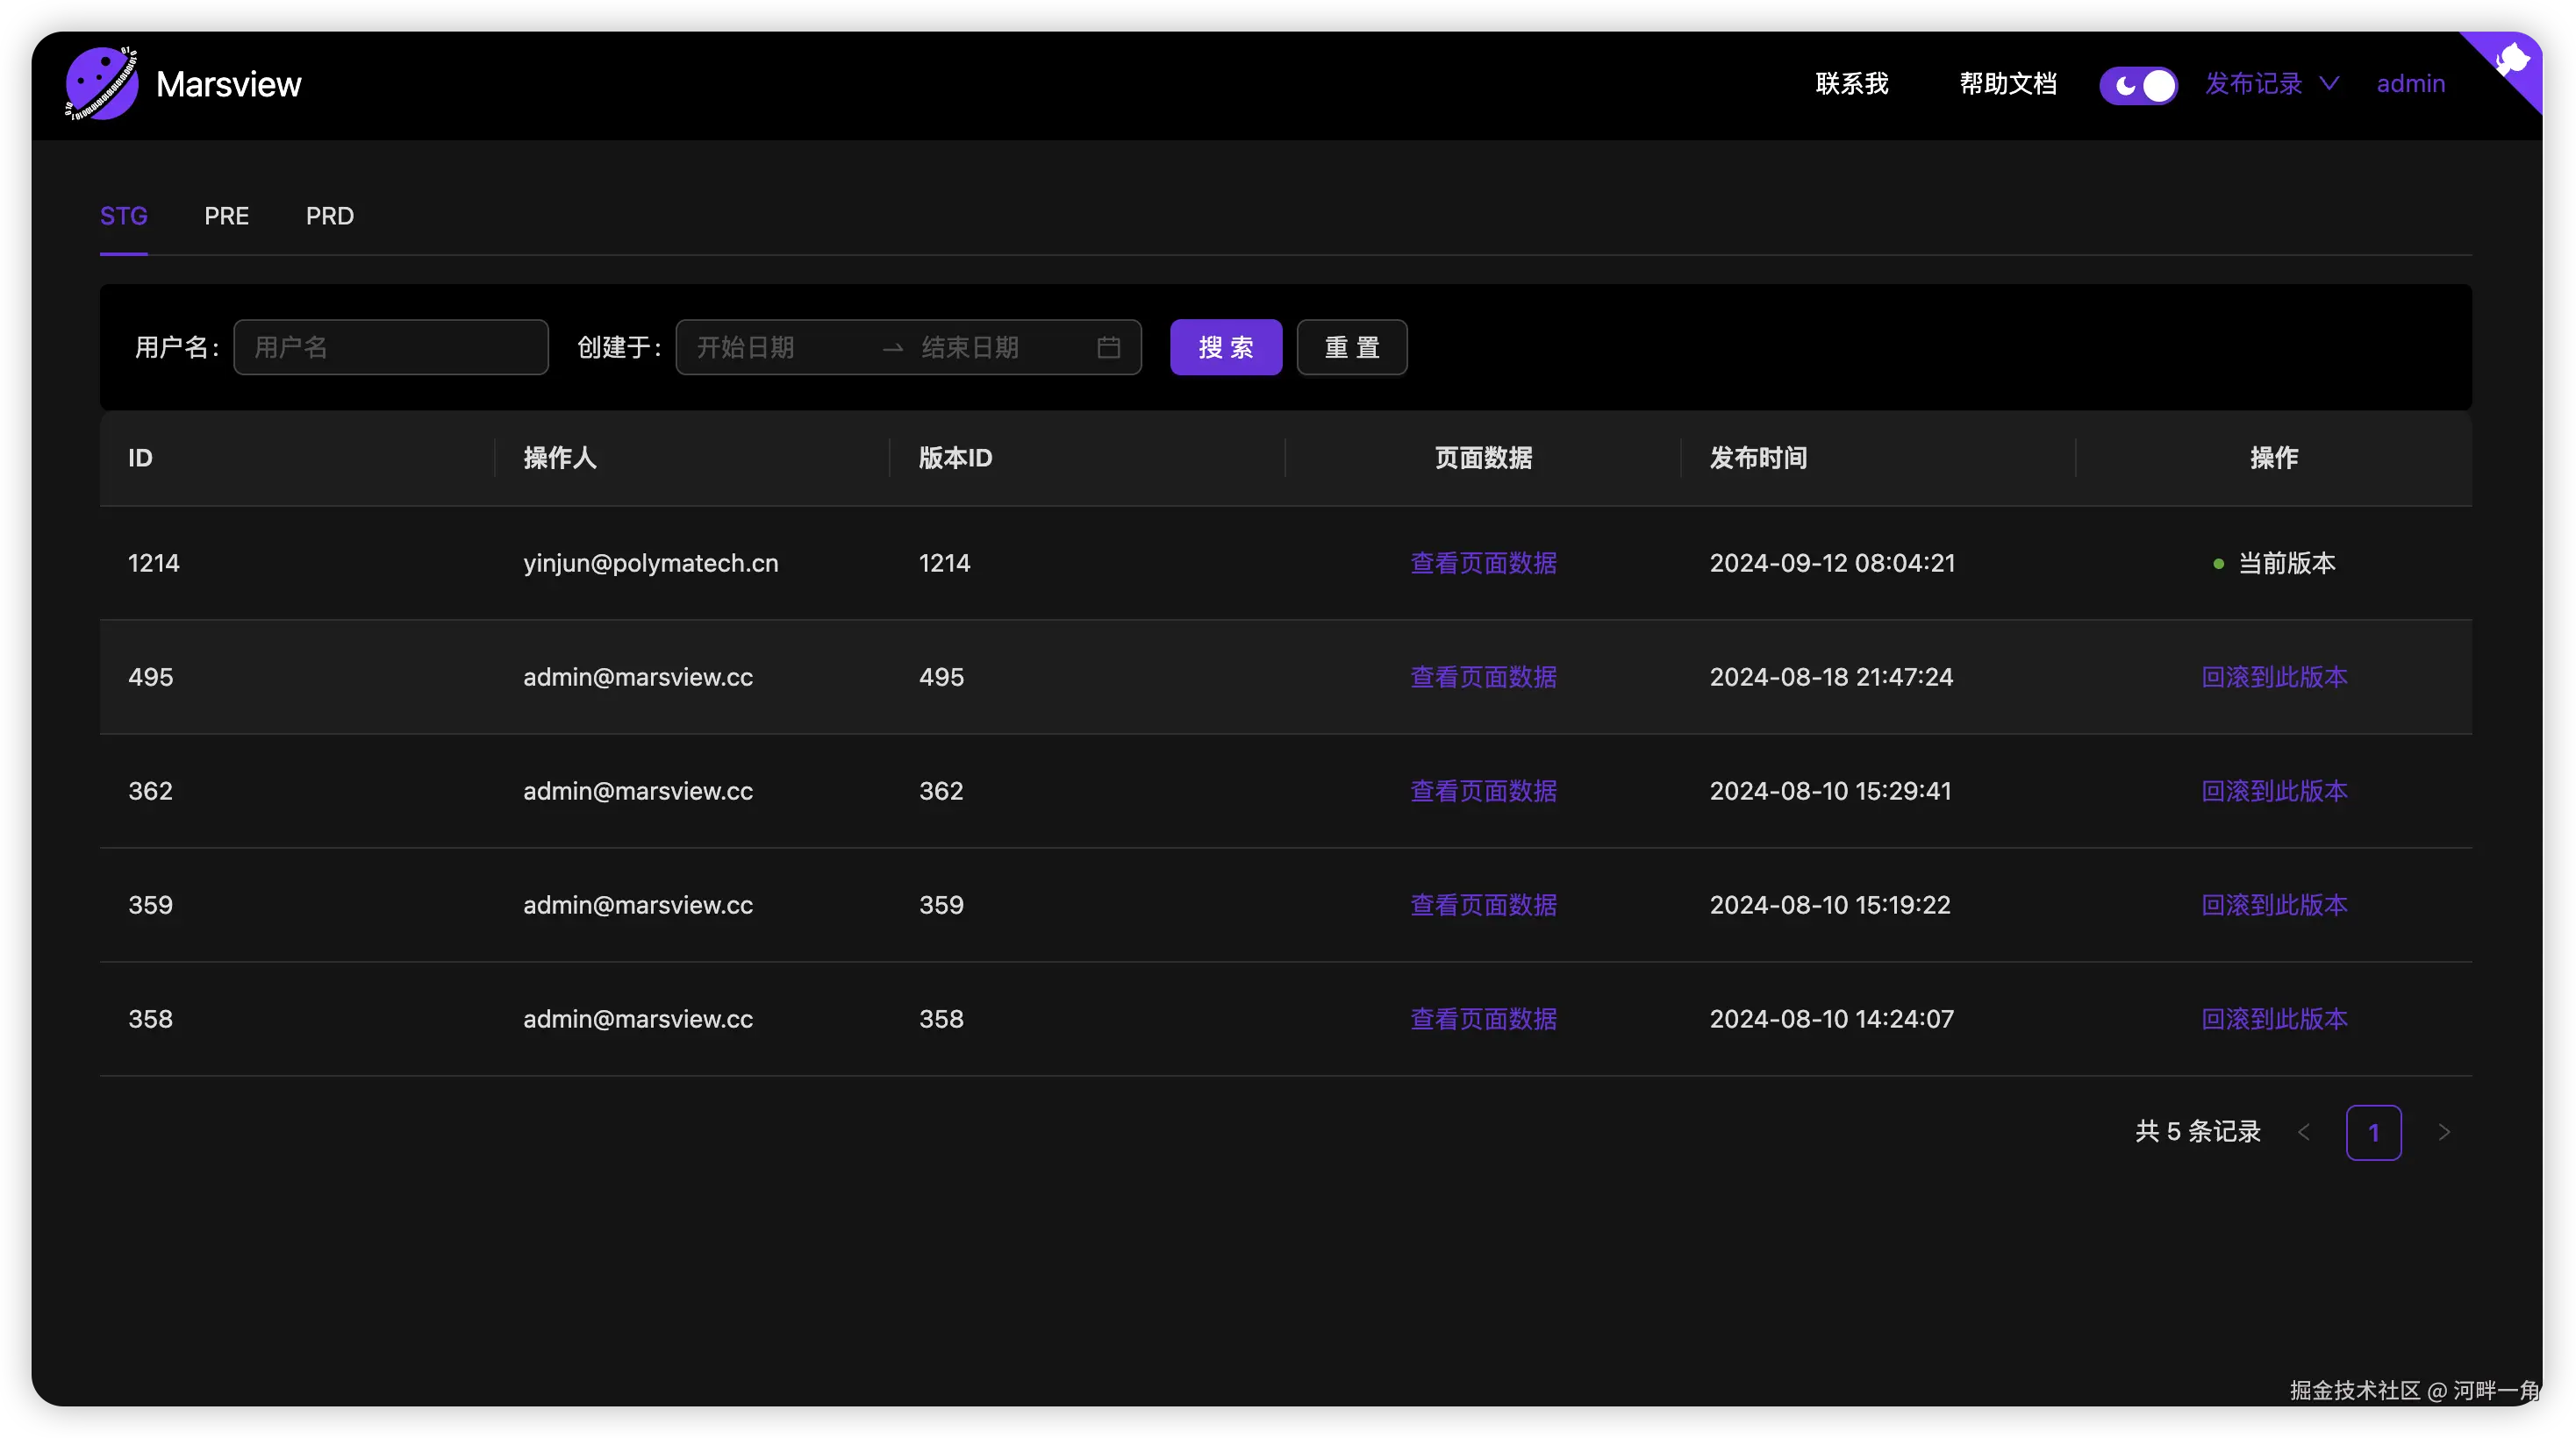Click the Marsview planet logo icon
2576x1438 pixels.
tap(101, 84)
